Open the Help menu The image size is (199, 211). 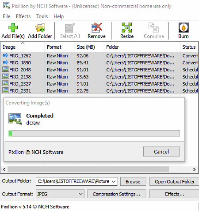pos(58,16)
